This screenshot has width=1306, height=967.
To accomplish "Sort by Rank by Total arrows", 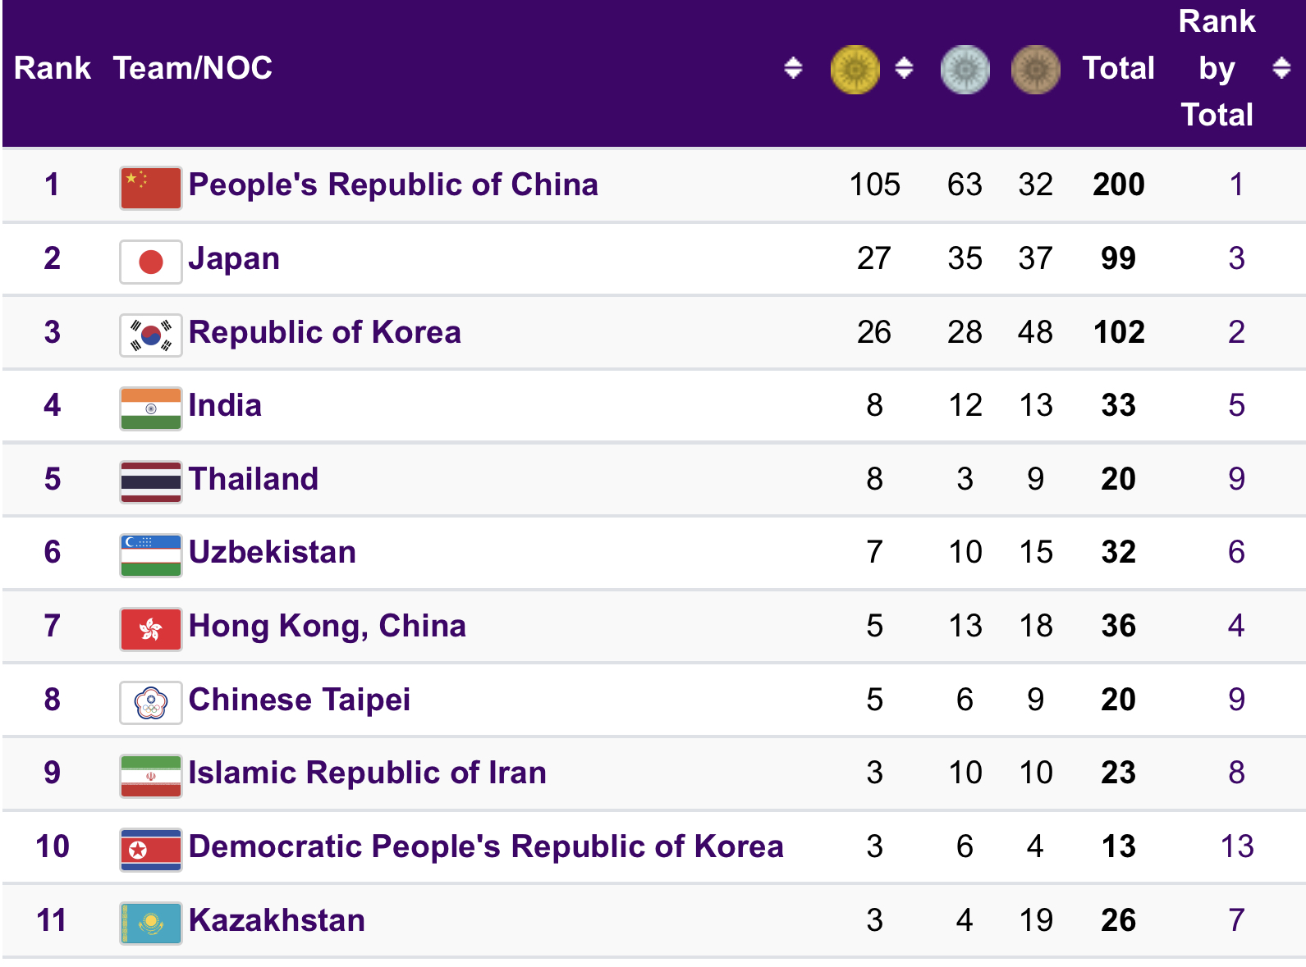I will [1281, 68].
